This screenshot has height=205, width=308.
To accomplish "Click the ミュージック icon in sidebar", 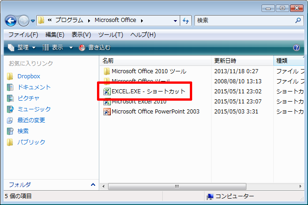I will (x=10, y=109).
